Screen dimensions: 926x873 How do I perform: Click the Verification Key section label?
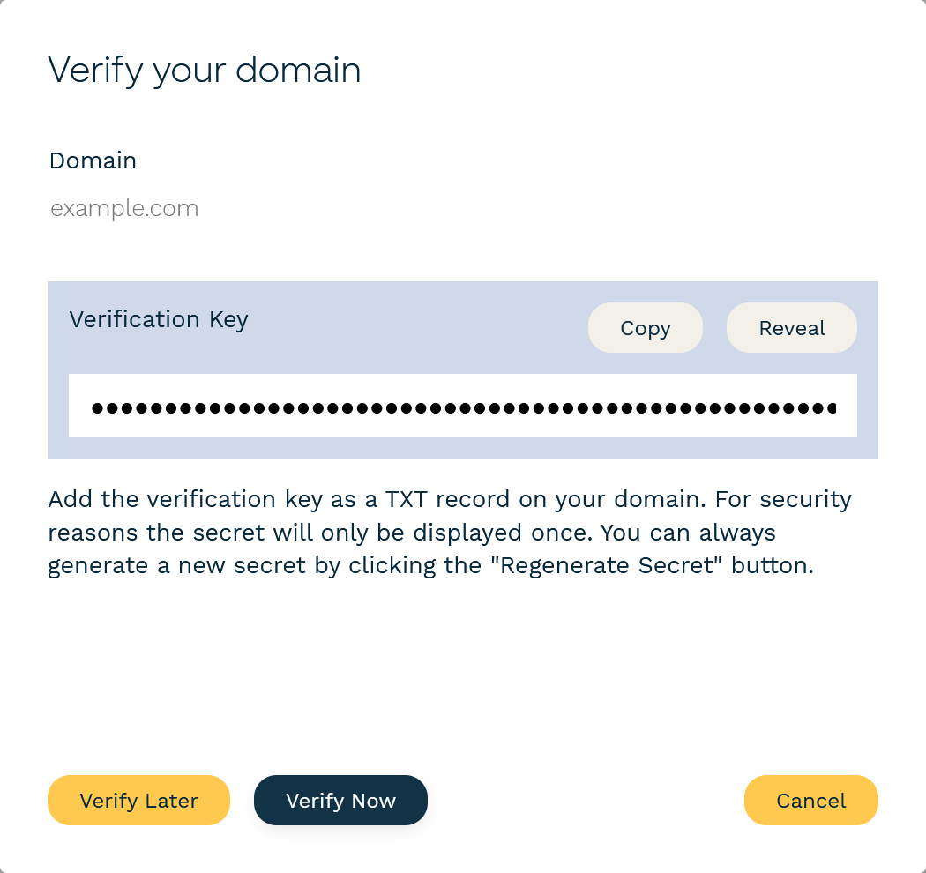(158, 319)
